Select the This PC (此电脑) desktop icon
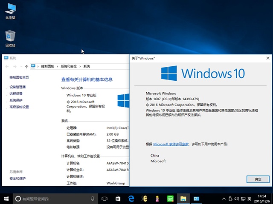 (10, 11)
